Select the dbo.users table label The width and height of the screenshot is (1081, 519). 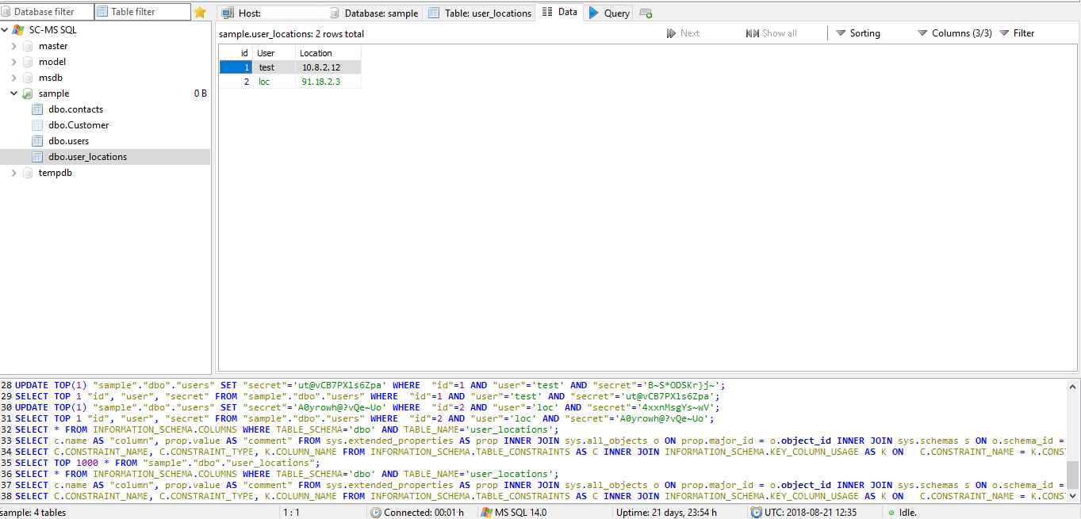click(x=68, y=141)
